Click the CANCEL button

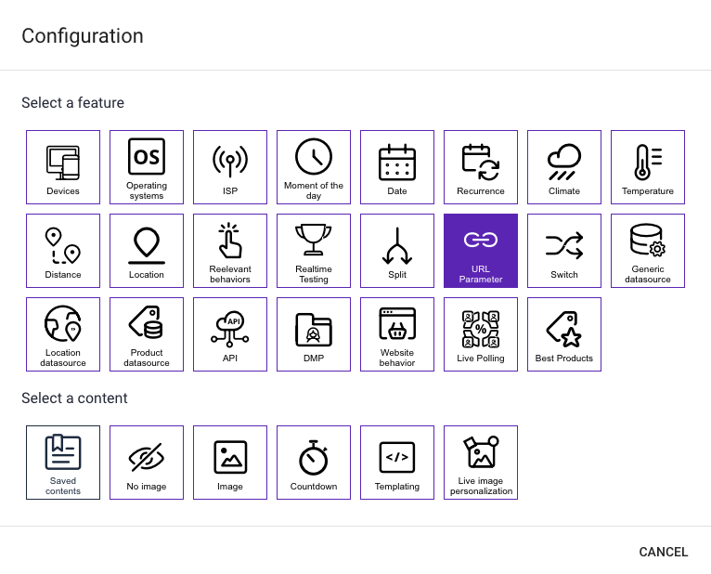pyautogui.click(x=664, y=552)
